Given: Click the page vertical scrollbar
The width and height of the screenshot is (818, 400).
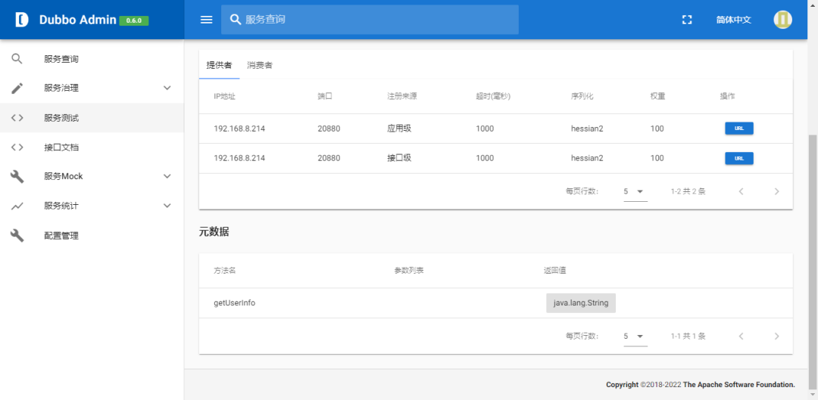Looking at the screenshot, I should pos(813,260).
